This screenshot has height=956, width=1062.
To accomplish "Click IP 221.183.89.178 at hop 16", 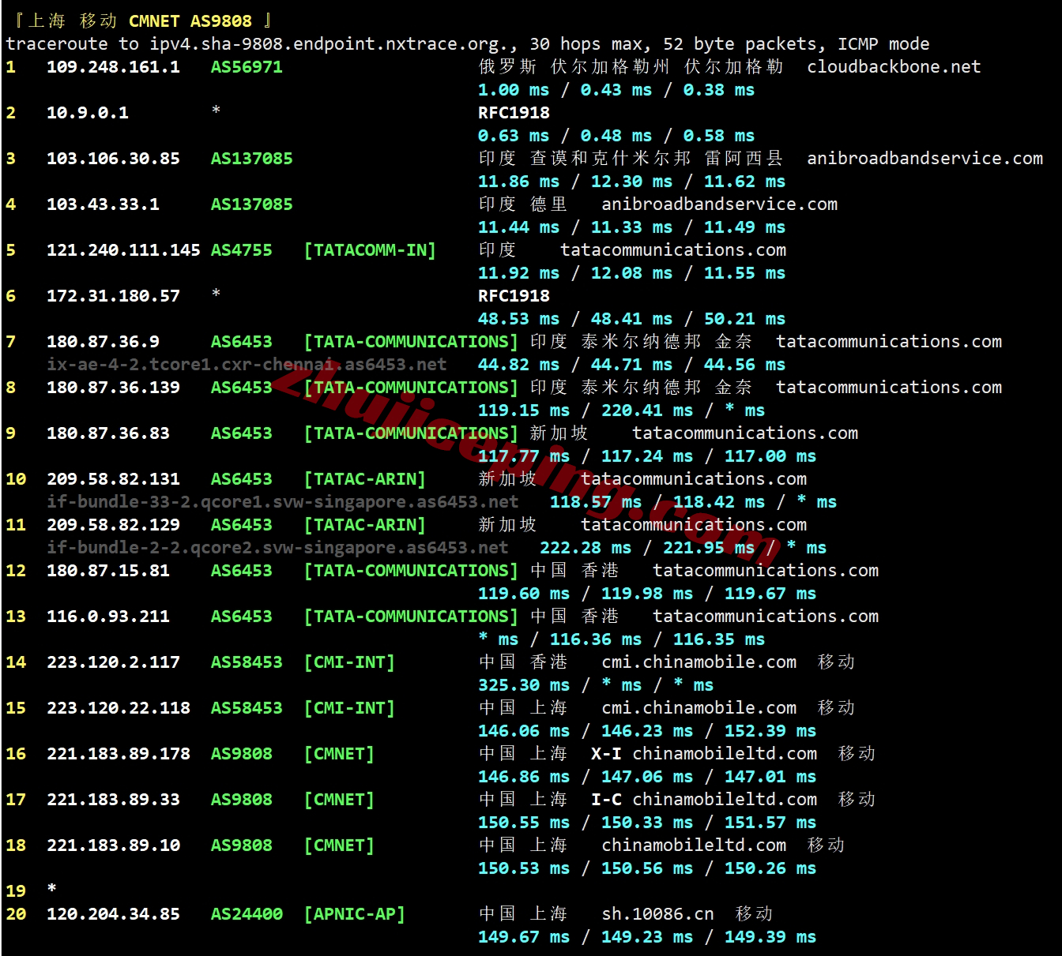I will coord(119,754).
